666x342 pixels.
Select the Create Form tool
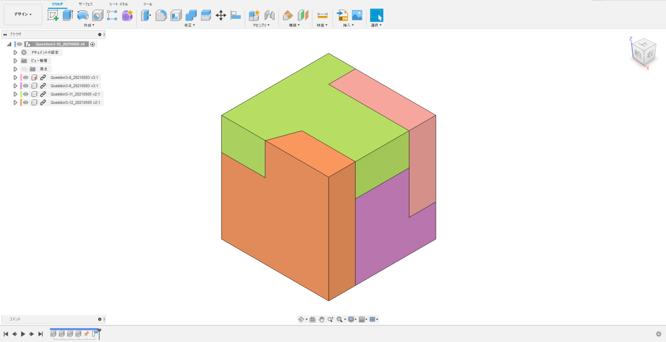coord(127,16)
